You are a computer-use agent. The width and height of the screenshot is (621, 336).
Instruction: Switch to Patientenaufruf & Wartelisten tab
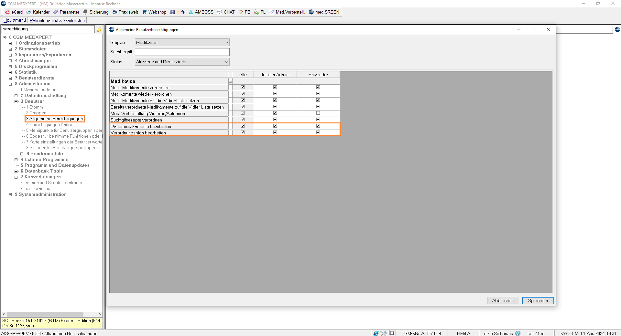pos(57,20)
